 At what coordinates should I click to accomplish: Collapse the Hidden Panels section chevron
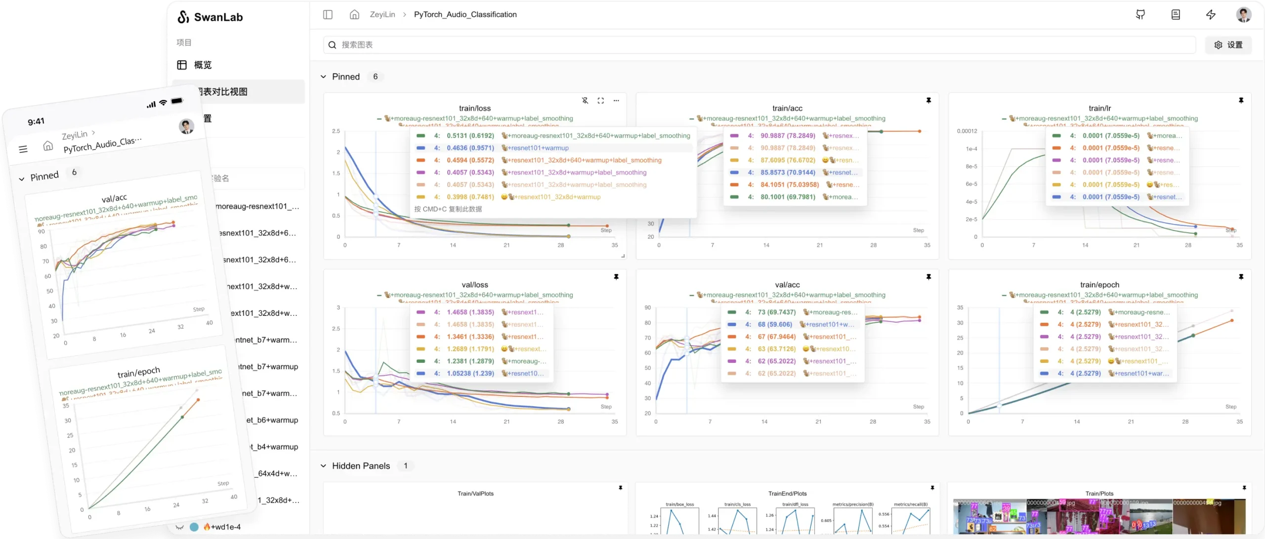323,466
